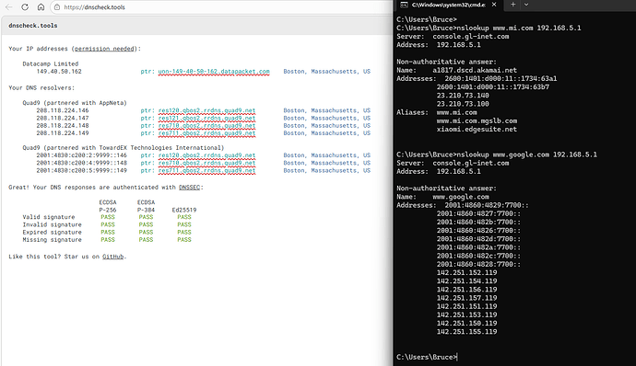The image size is (636, 366).
Task: Click 'a1817.dscd.akamai.net' in terminal
Action: pyautogui.click(x=475, y=70)
